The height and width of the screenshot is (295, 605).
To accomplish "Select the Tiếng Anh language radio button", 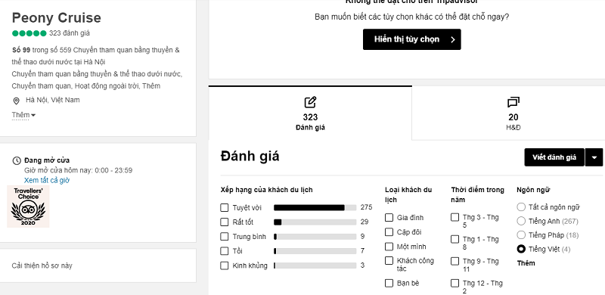I will pos(521,221).
